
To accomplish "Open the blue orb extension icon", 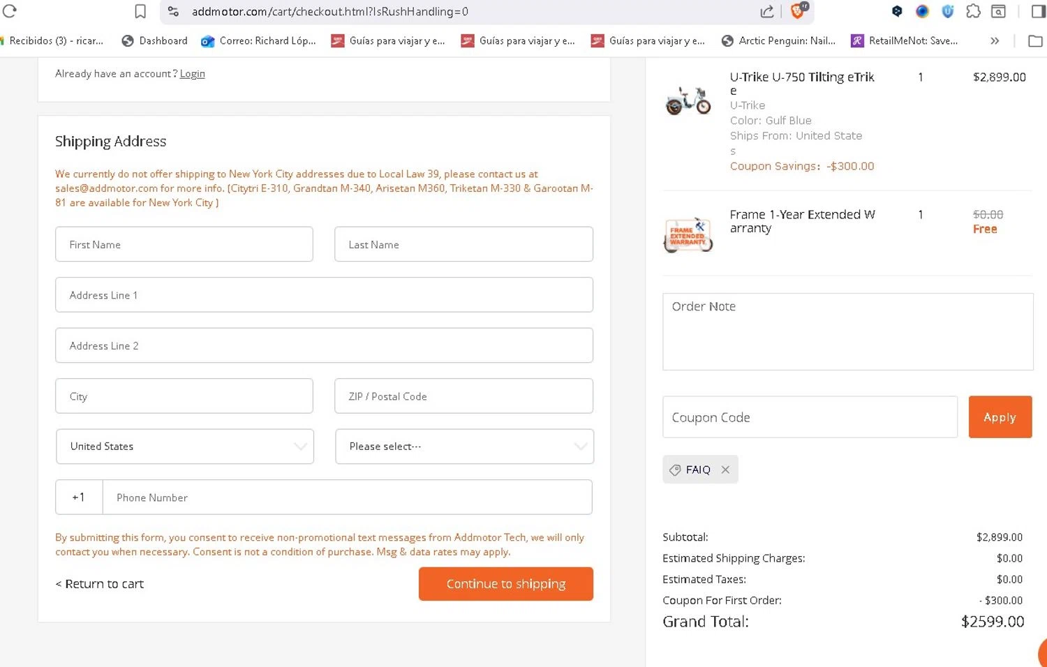I will [923, 11].
